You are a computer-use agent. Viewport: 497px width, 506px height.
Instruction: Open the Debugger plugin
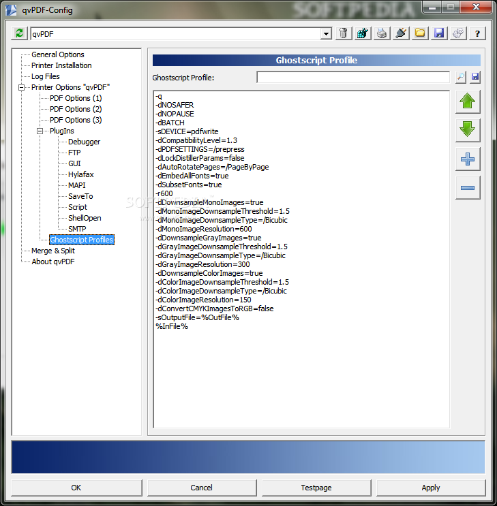[84, 142]
